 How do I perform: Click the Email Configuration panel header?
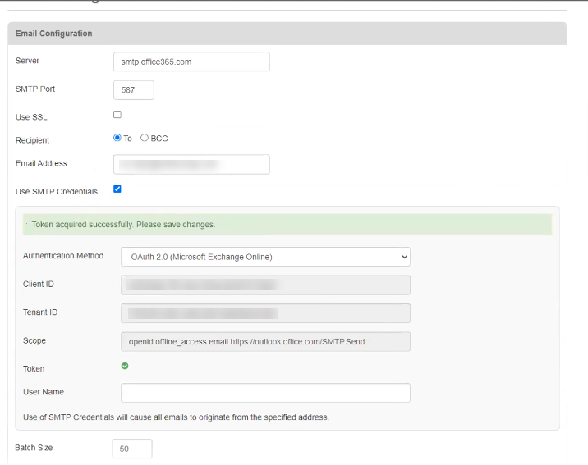(x=54, y=34)
